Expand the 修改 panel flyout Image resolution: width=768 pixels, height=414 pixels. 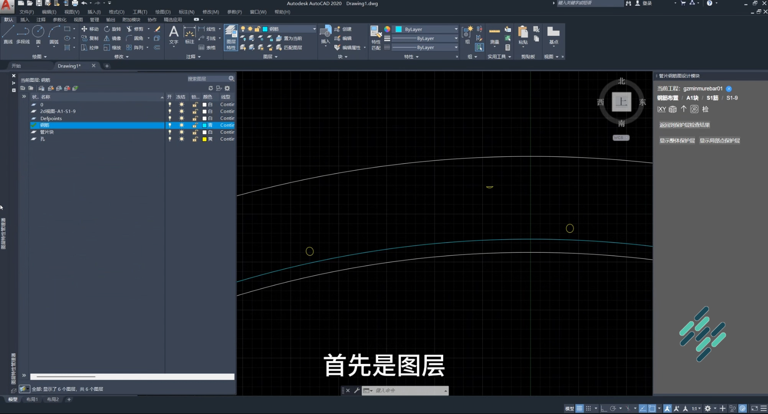pyautogui.click(x=121, y=57)
